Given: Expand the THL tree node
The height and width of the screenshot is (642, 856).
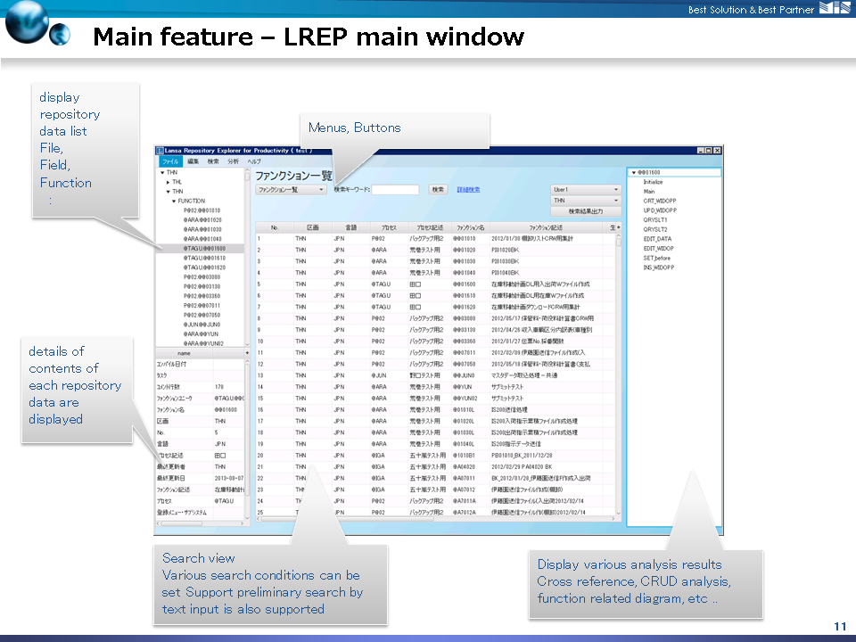Looking at the screenshot, I should [169, 182].
